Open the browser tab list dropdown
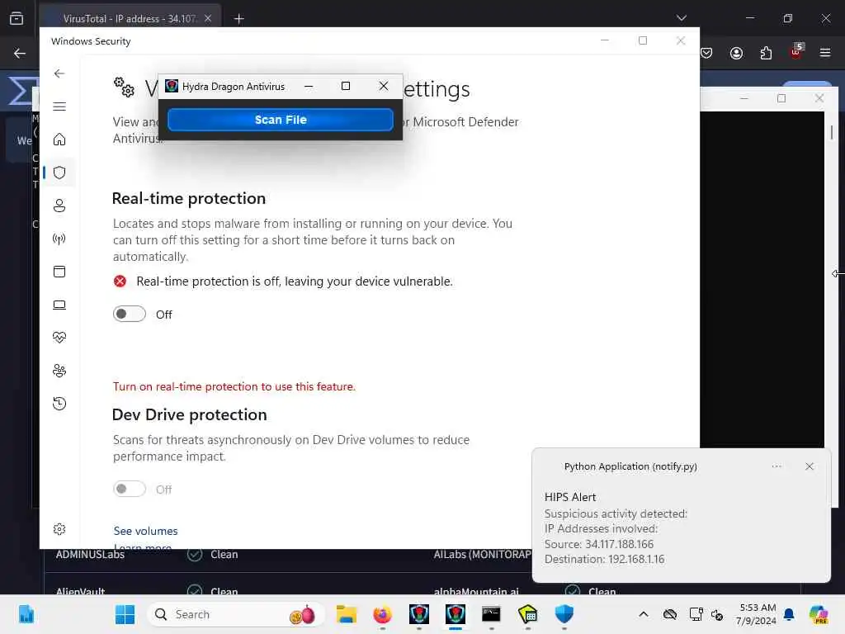 click(682, 18)
